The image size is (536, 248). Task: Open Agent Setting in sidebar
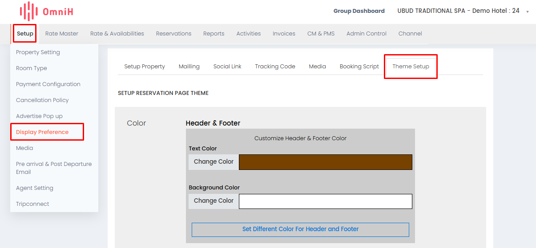(35, 188)
